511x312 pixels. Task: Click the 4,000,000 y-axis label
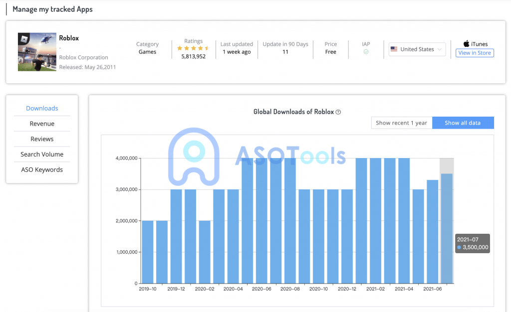click(126, 158)
